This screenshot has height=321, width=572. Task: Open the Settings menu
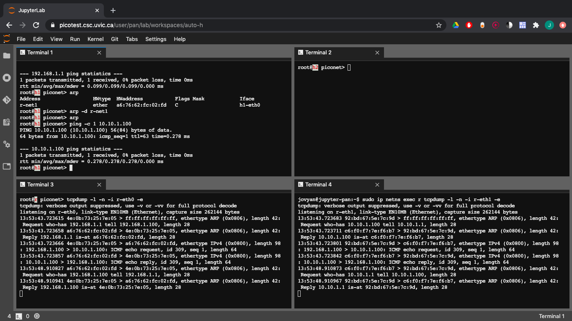[156, 39]
